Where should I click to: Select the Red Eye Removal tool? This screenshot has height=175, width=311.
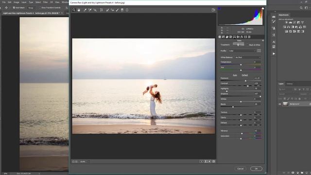click(112, 10)
